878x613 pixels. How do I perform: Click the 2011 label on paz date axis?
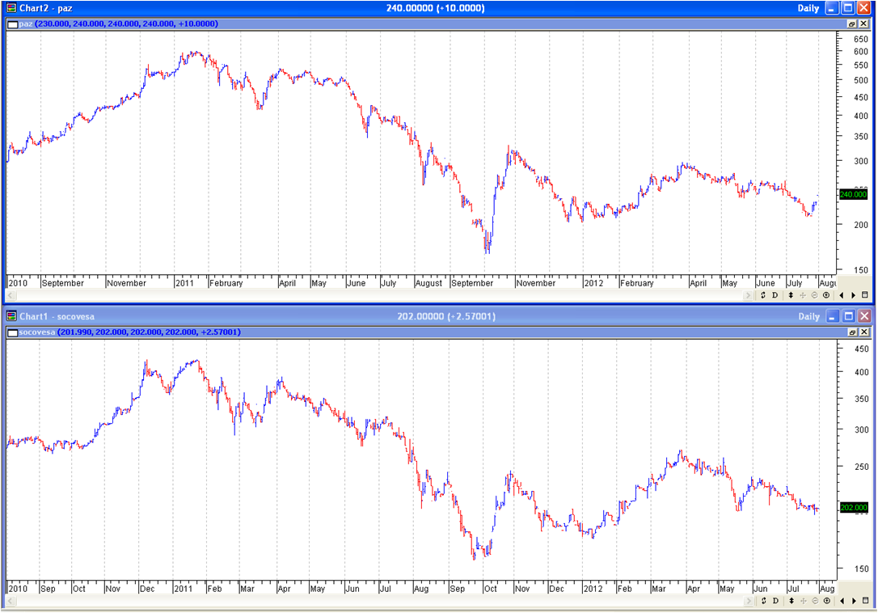point(184,283)
